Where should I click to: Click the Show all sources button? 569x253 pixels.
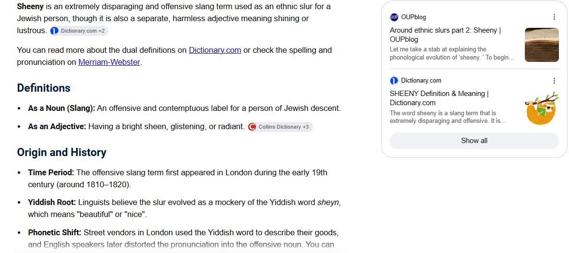(474, 141)
